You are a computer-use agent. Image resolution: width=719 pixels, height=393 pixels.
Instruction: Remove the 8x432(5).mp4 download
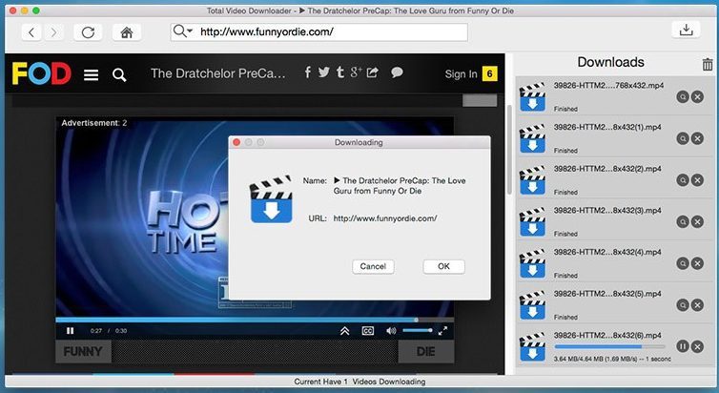pos(697,305)
